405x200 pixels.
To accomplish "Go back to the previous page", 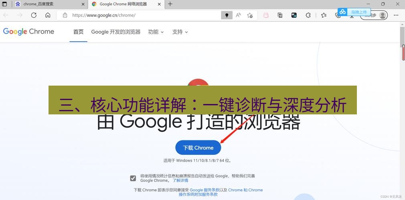I will pos(6,15).
